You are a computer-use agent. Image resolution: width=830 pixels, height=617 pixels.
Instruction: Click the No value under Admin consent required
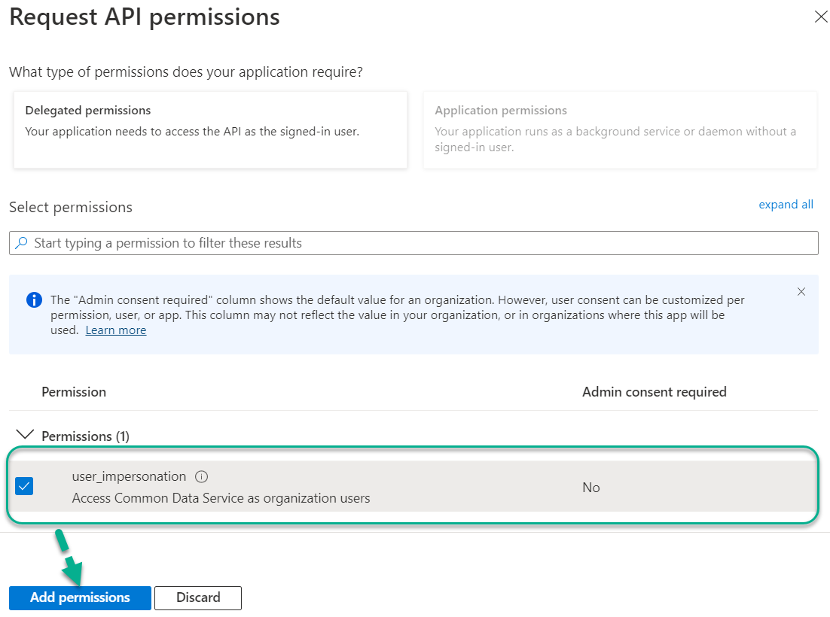coord(590,487)
